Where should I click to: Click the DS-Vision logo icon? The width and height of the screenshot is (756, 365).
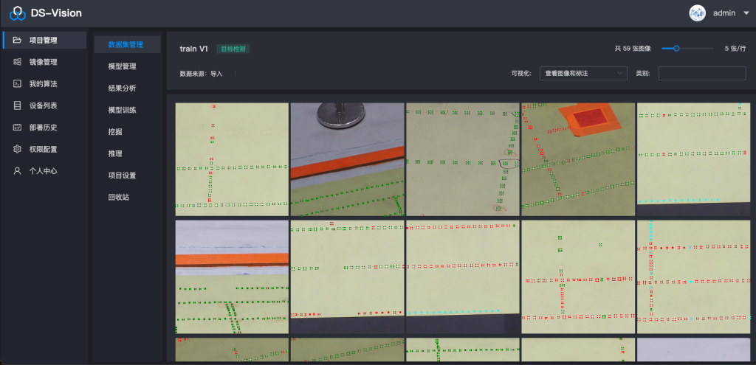point(18,13)
